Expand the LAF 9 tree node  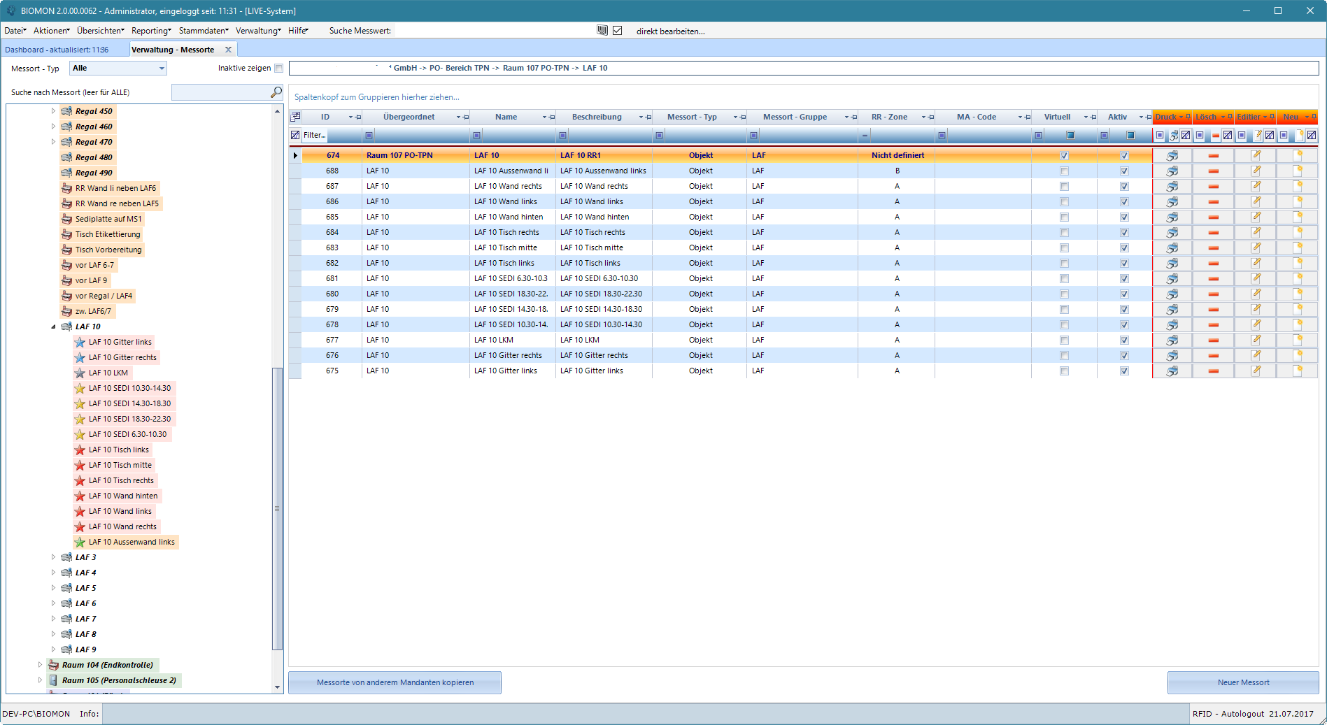click(53, 649)
